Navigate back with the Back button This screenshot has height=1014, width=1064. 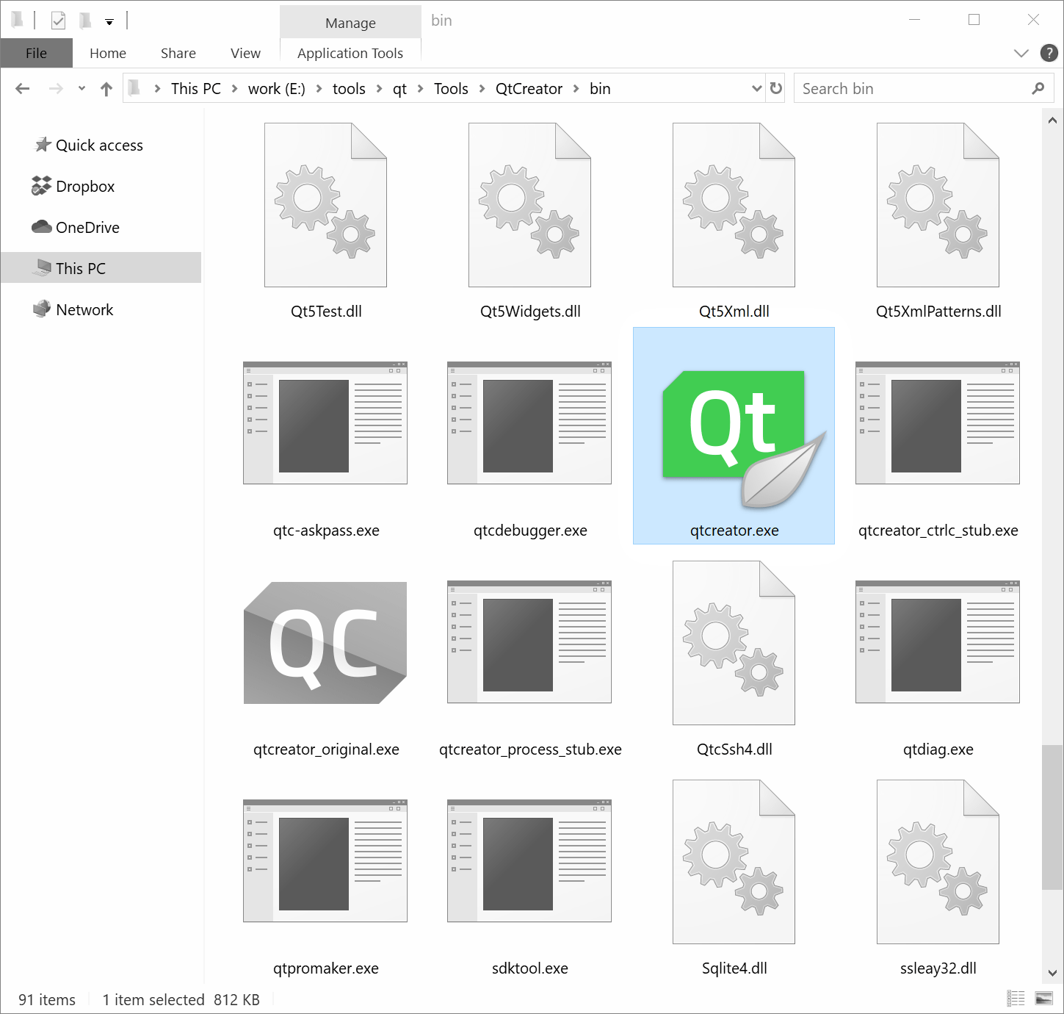22,88
